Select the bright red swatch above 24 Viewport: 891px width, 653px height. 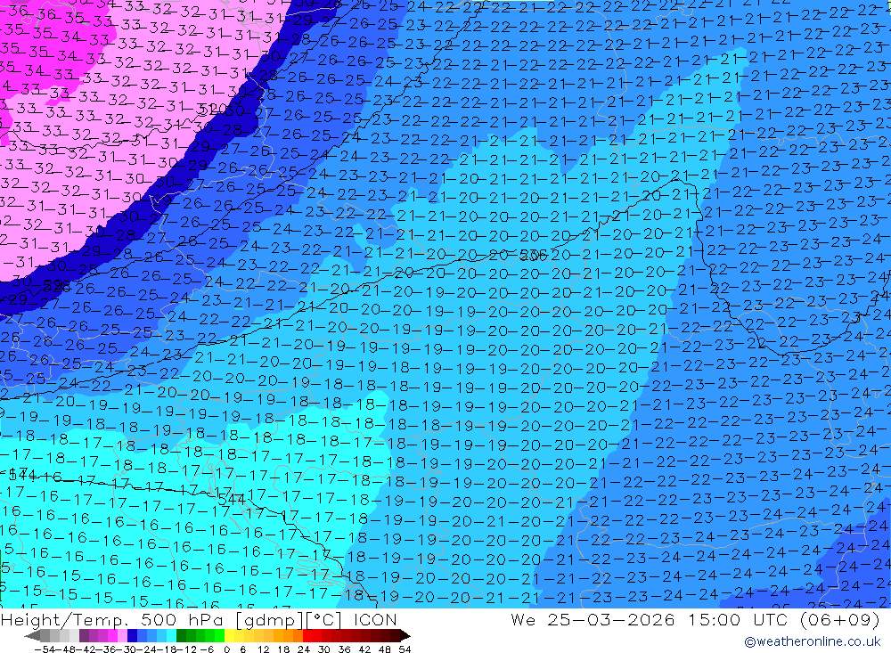(308, 635)
